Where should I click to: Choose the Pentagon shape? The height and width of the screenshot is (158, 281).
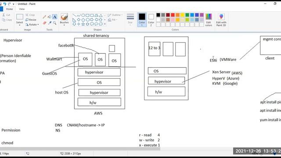point(83,20)
